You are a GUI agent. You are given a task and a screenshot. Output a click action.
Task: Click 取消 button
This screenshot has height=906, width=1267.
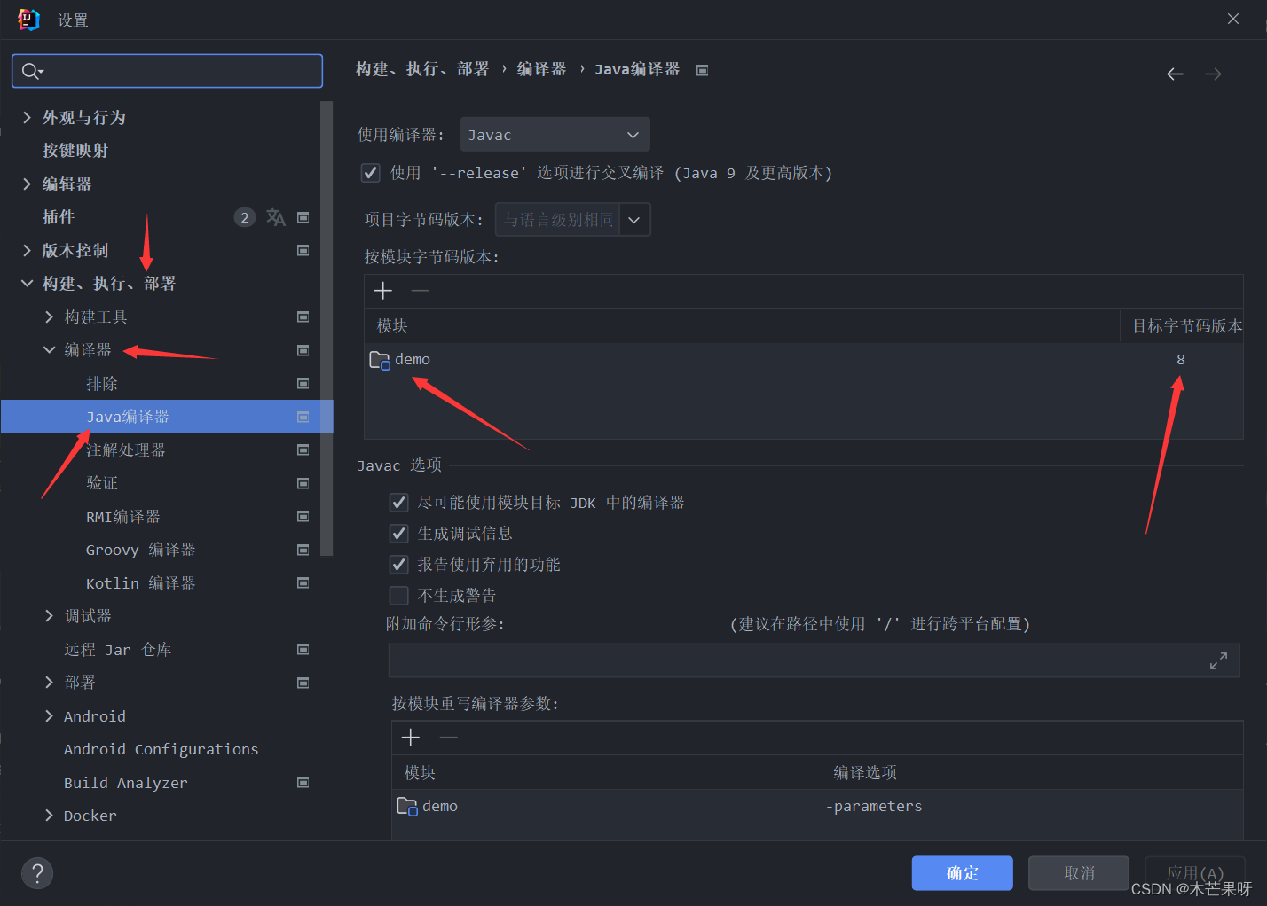coord(1079,873)
